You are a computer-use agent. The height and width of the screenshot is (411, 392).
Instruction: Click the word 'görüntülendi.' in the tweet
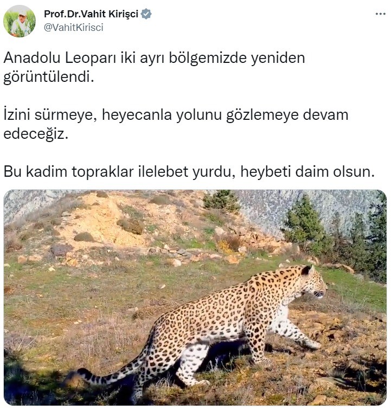(49, 77)
